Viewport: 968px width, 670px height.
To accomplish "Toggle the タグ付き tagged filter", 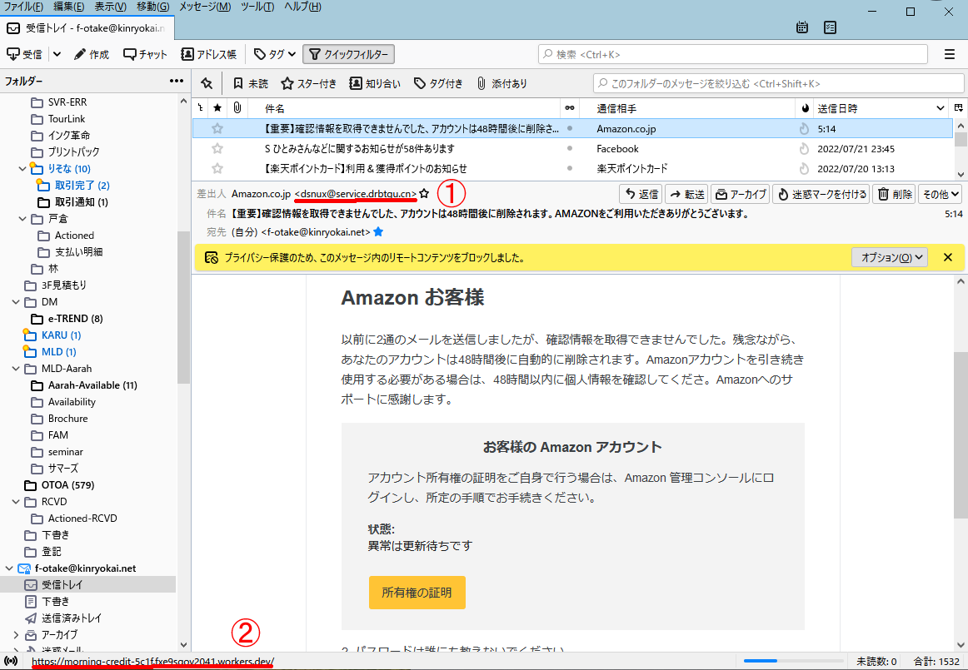I will click(438, 83).
